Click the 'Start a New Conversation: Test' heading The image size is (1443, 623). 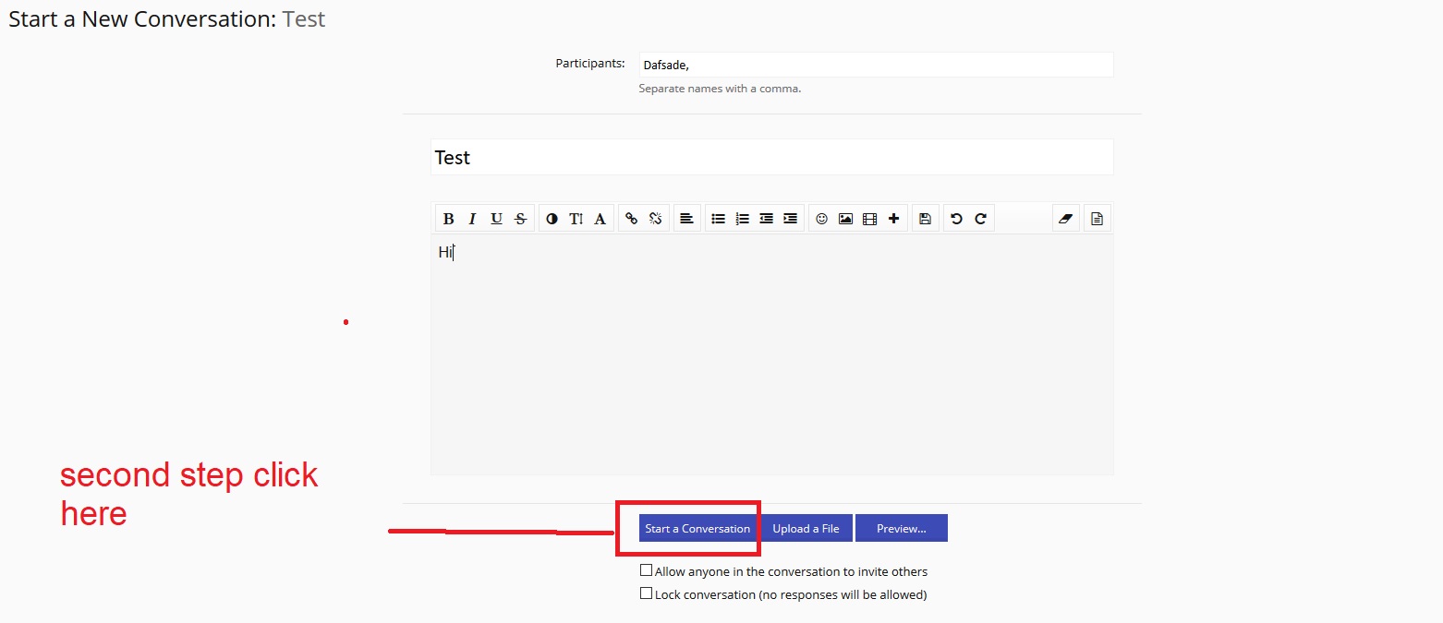point(167,19)
